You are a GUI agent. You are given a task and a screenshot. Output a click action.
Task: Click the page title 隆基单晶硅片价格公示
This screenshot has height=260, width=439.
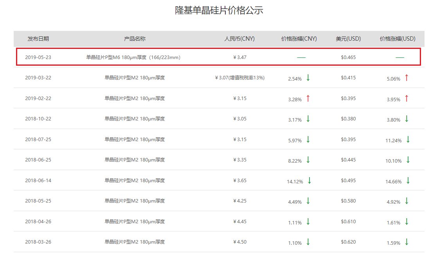pyautogui.click(x=219, y=10)
